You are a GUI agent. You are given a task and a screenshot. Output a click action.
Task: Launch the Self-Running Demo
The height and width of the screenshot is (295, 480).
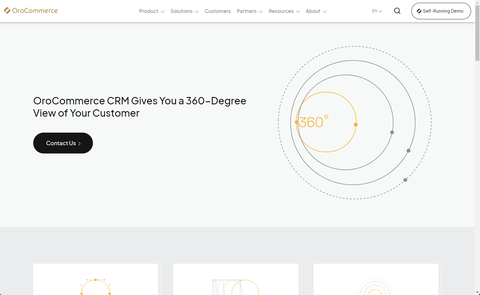(441, 11)
